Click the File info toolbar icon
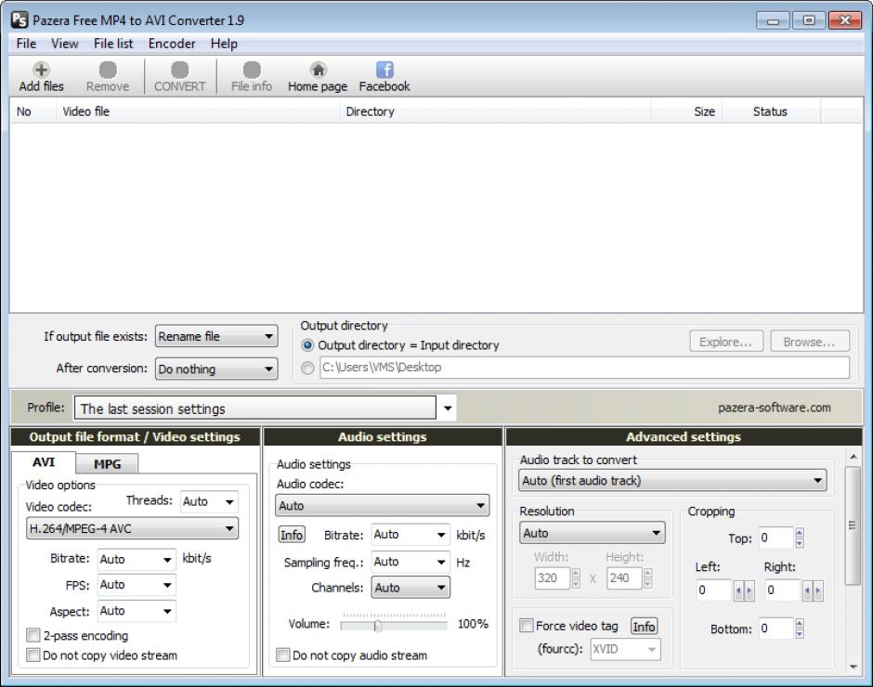The width and height of the screenshot is (873, 687). (x=252, y=70)
